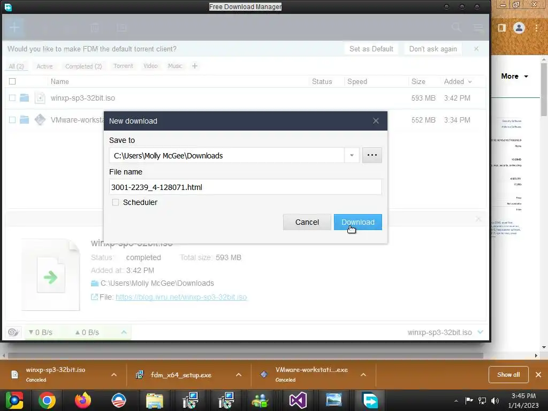This screenshot has height=411, width=548.
Task: Open Chrome's three-dot menu
Action: [x=536, y=28]
